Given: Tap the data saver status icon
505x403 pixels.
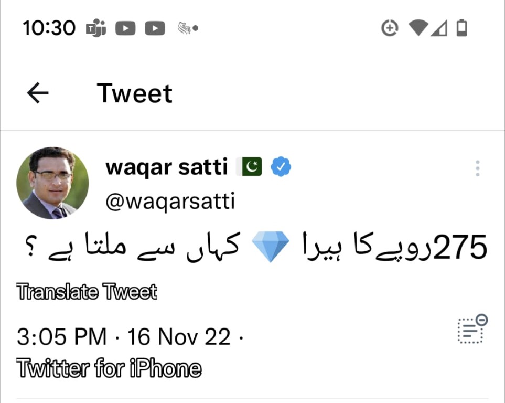Looking at the screenshot, I should pos(390,28).
